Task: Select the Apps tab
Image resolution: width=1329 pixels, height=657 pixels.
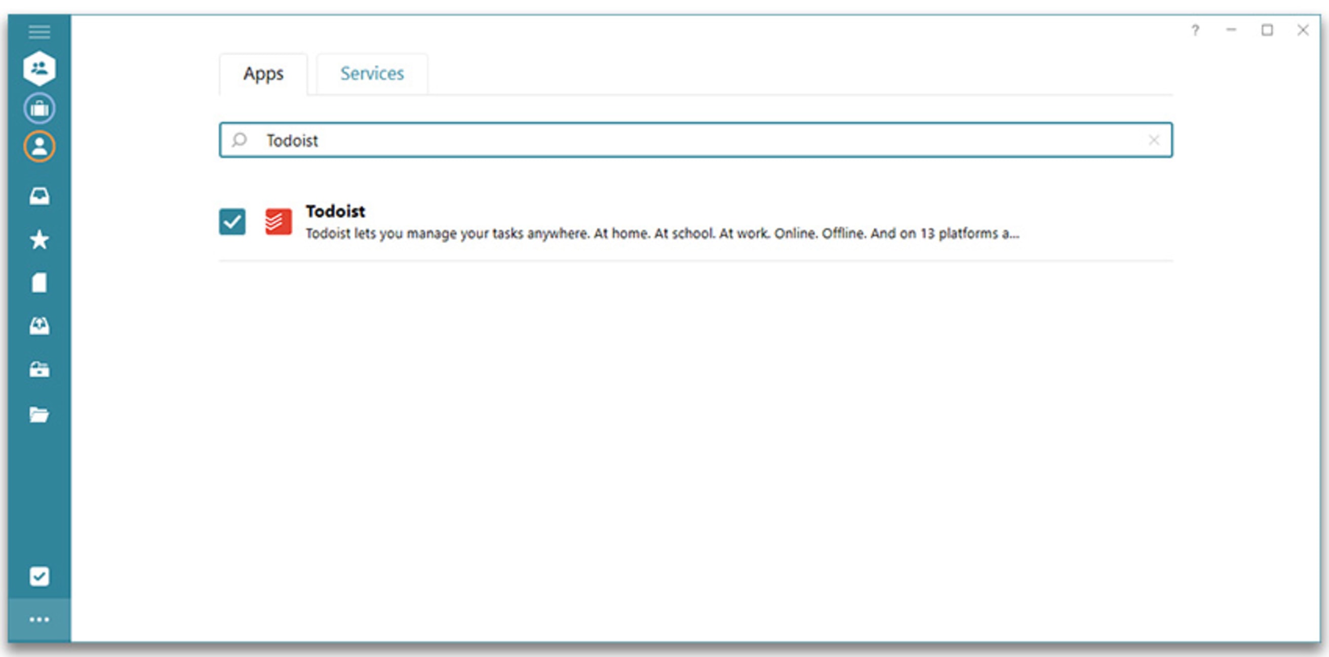Action: pyautogui.click(x=263, y=73)
